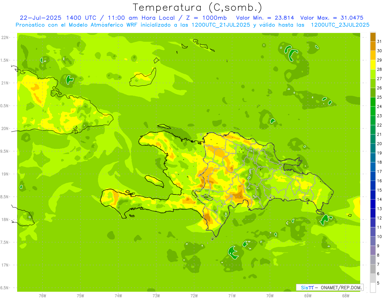Click the legend value '10'
Screen dimensions: 388x300
(380, 237)
